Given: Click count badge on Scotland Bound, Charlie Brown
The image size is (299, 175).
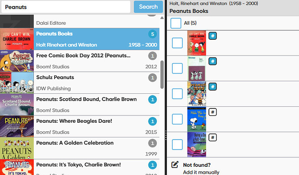Looking at the screenshot, I should (153, 99).
